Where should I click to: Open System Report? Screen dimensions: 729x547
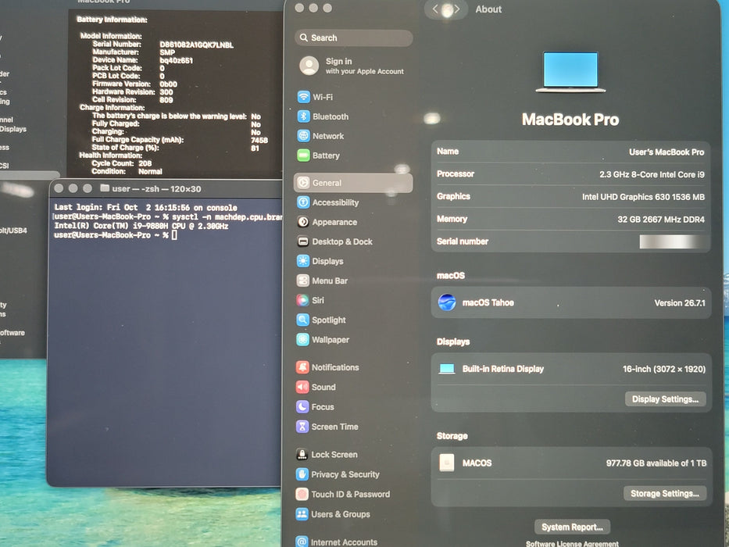point(572,527)
